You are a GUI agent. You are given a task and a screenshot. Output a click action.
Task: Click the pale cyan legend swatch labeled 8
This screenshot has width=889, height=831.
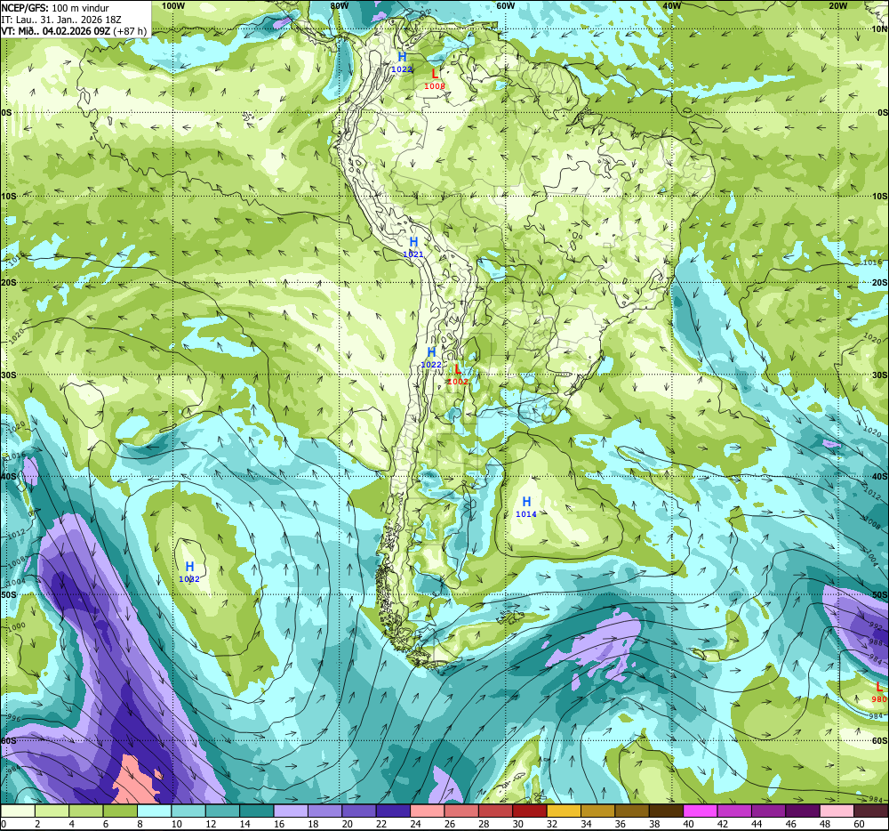(x=154, y=811)
